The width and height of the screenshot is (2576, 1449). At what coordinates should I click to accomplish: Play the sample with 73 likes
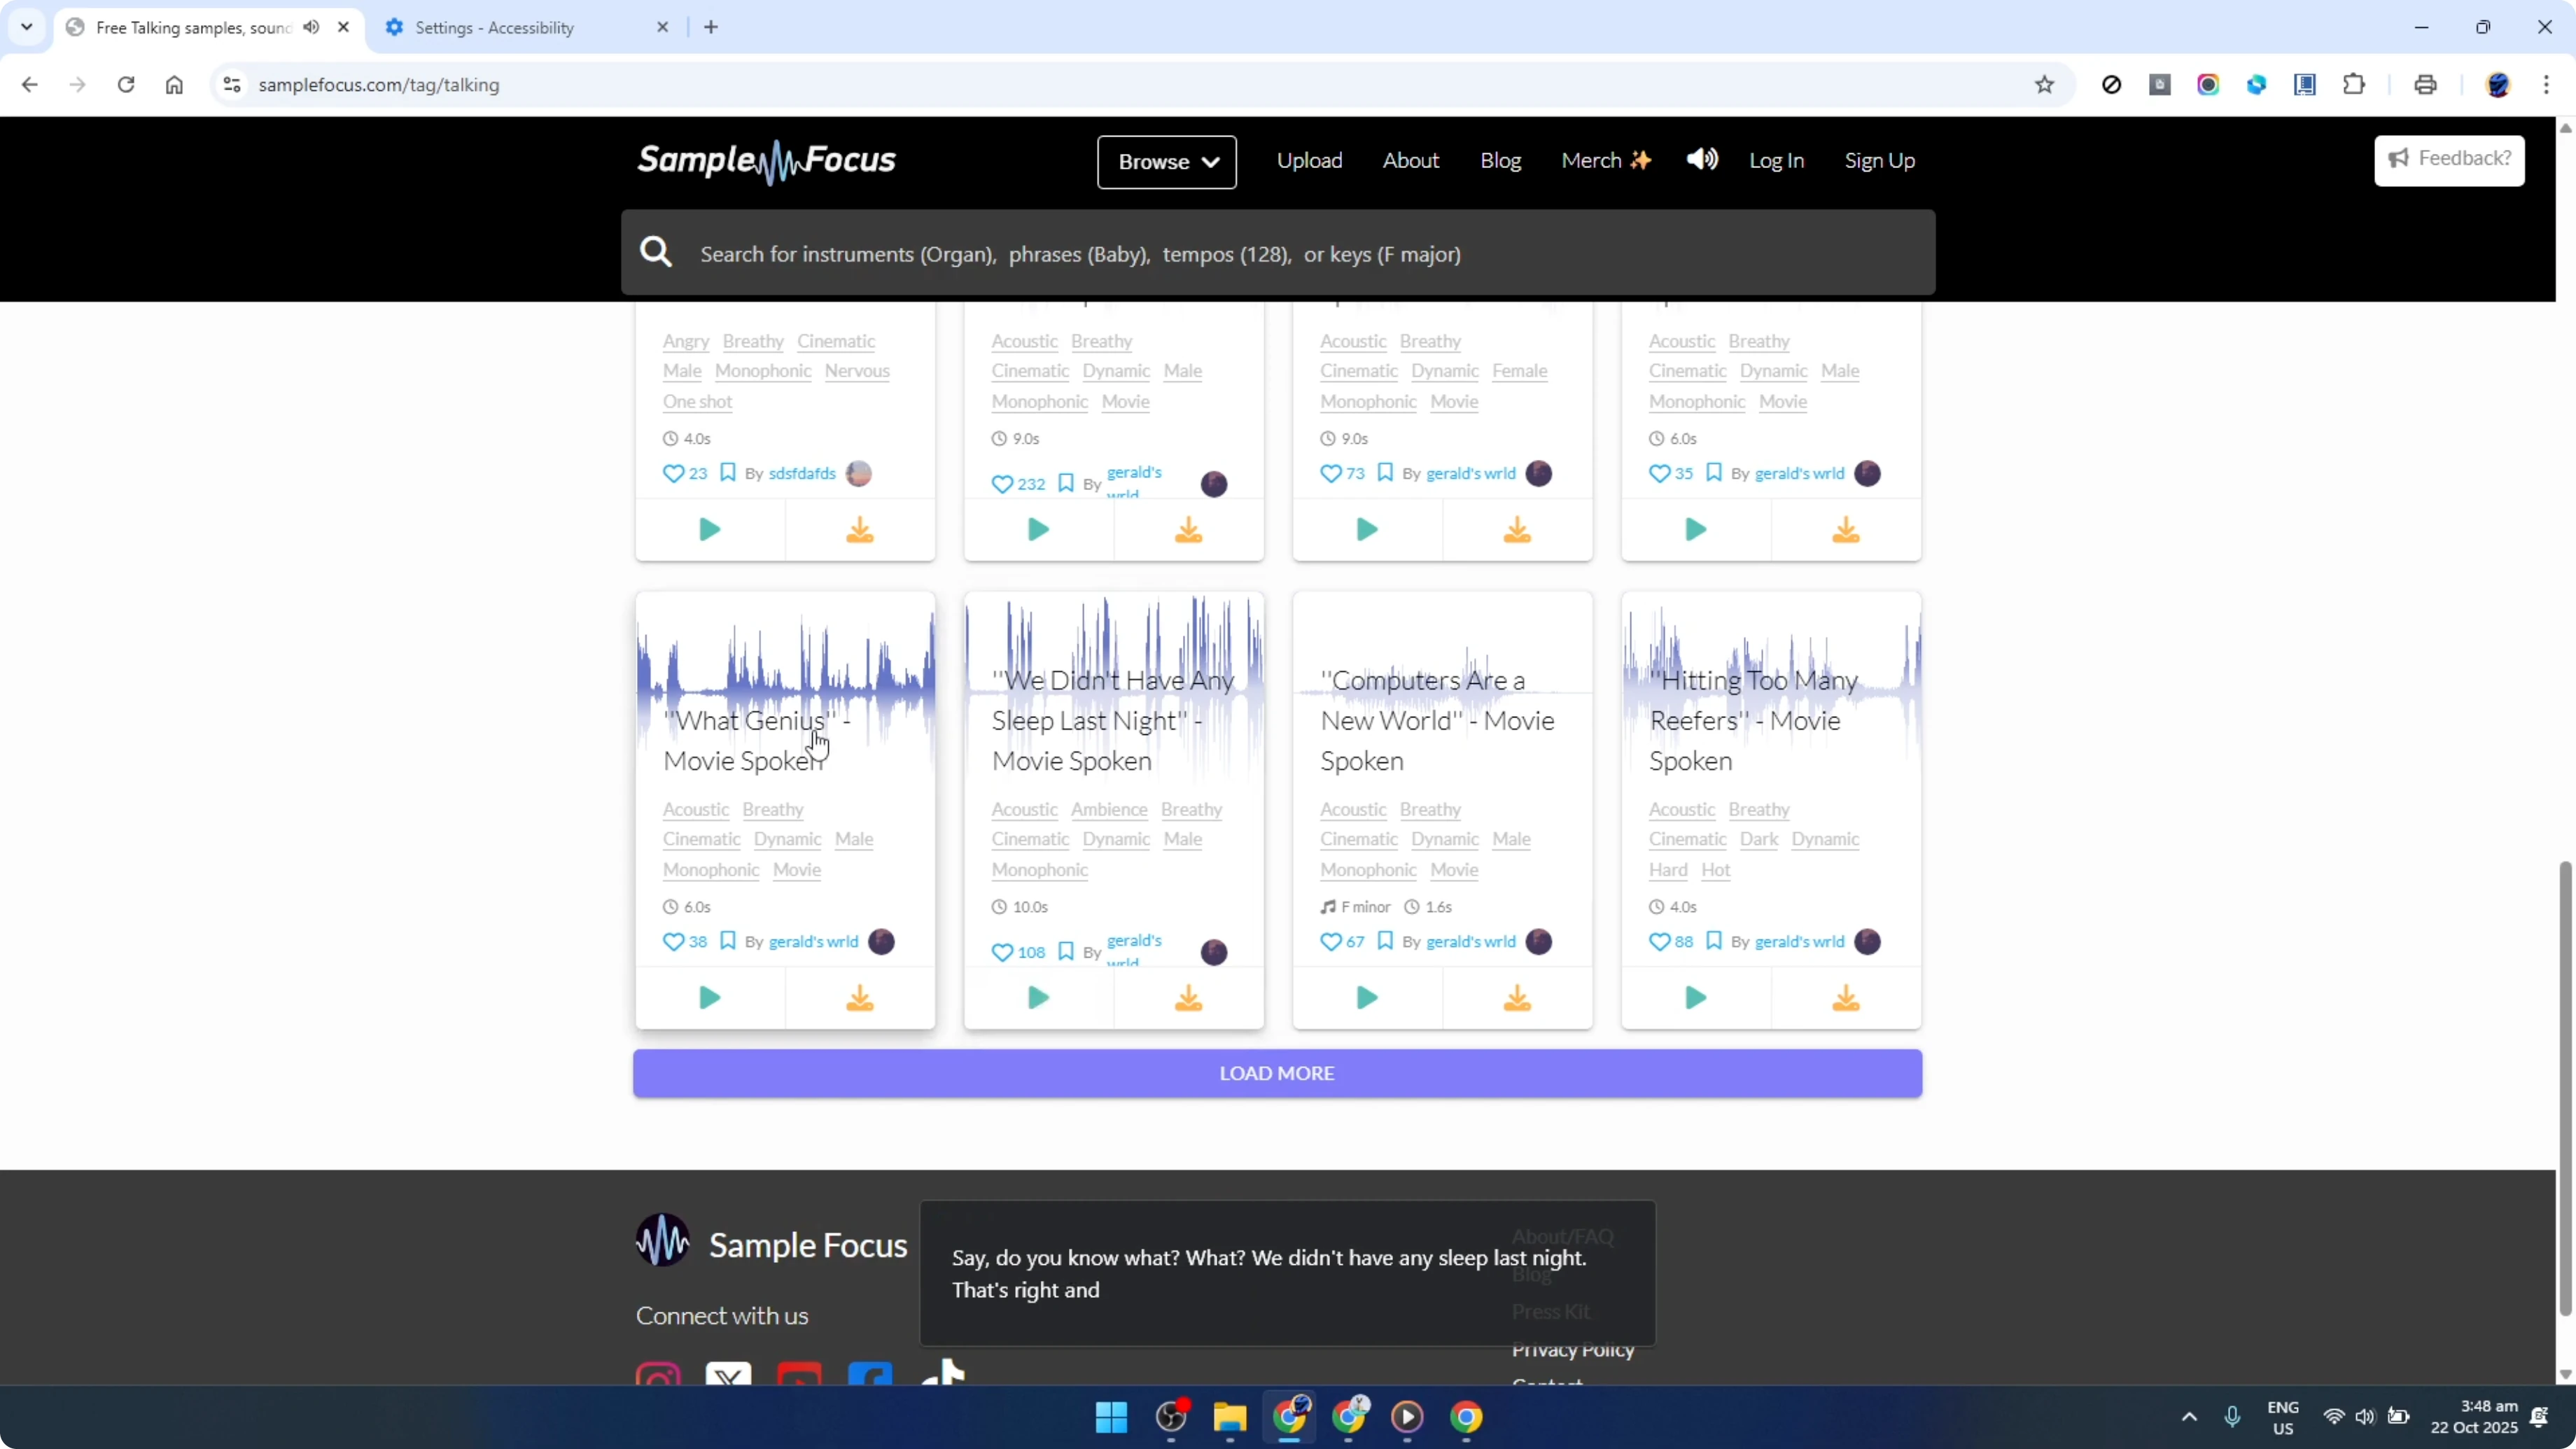click(1367, 530)
